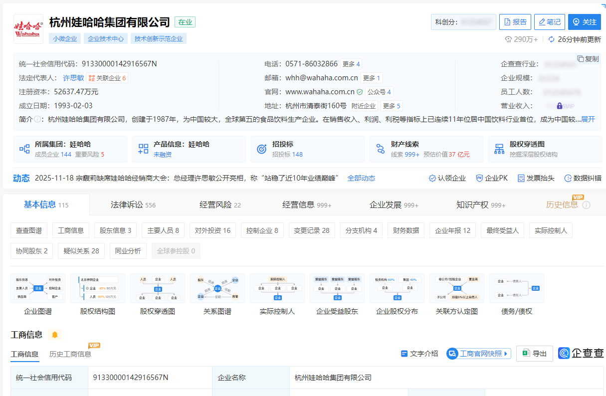Image resolution: width=606 pixels, height=396 pixels.
Task: Open the 认领企业 claim icon link
Action: click(447, 178)
